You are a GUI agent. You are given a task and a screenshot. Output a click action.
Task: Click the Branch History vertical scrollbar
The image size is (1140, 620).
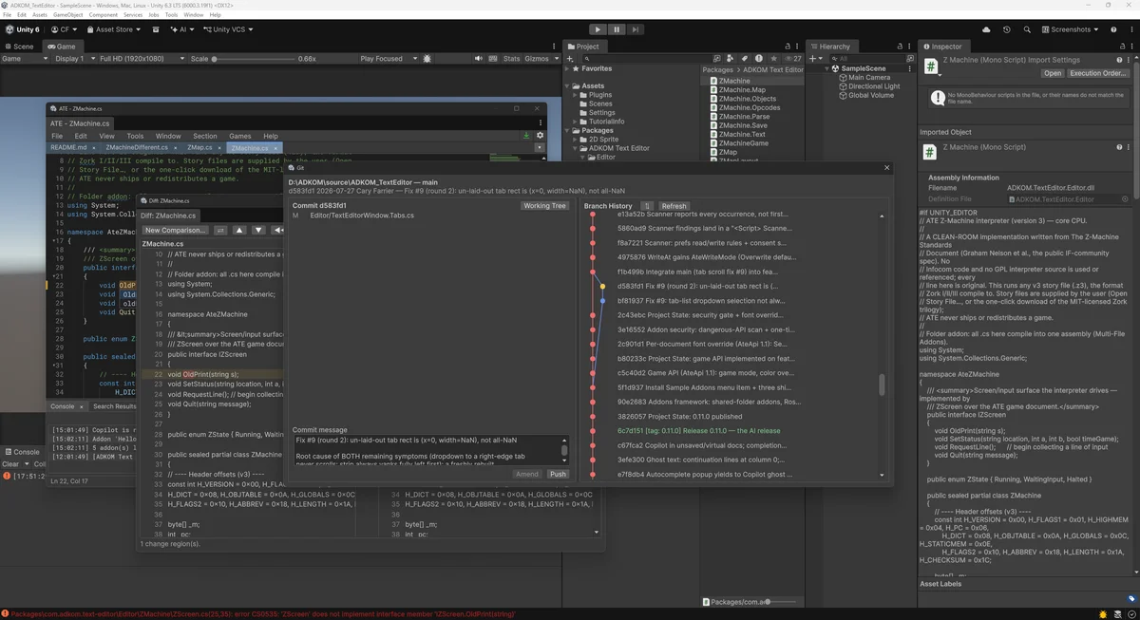coord(883,385)
